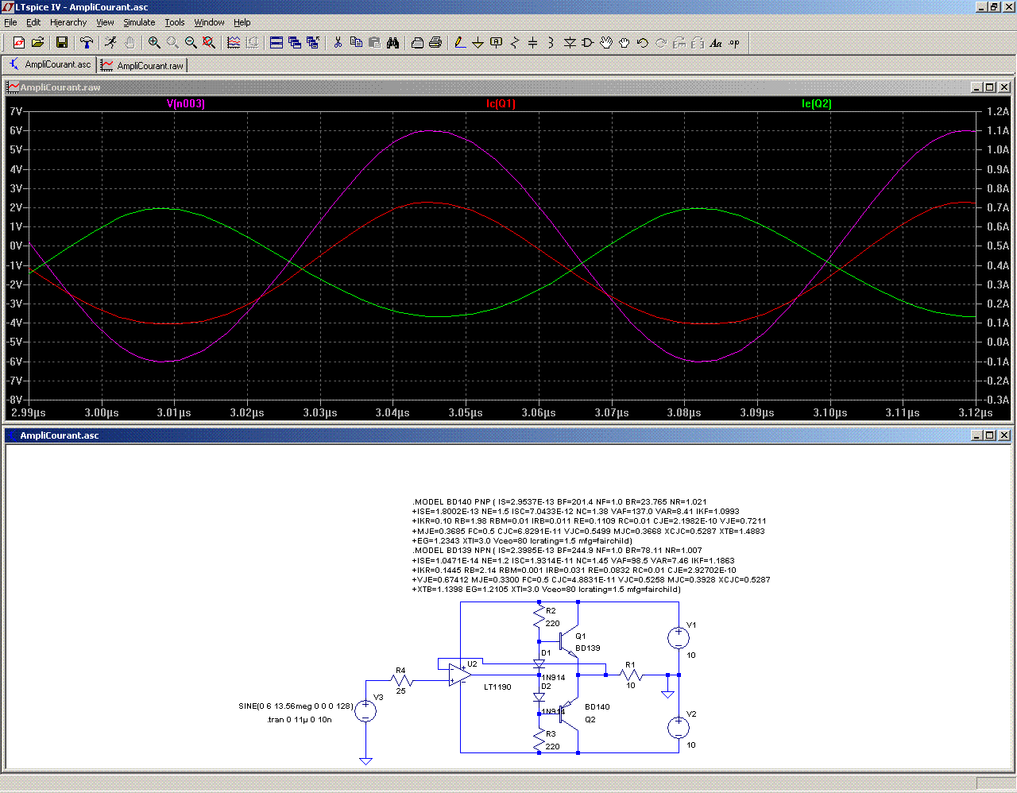Click the Tile Windows icon
The height and width of the screenshot is (793, 1017).
tap(276, 43)
